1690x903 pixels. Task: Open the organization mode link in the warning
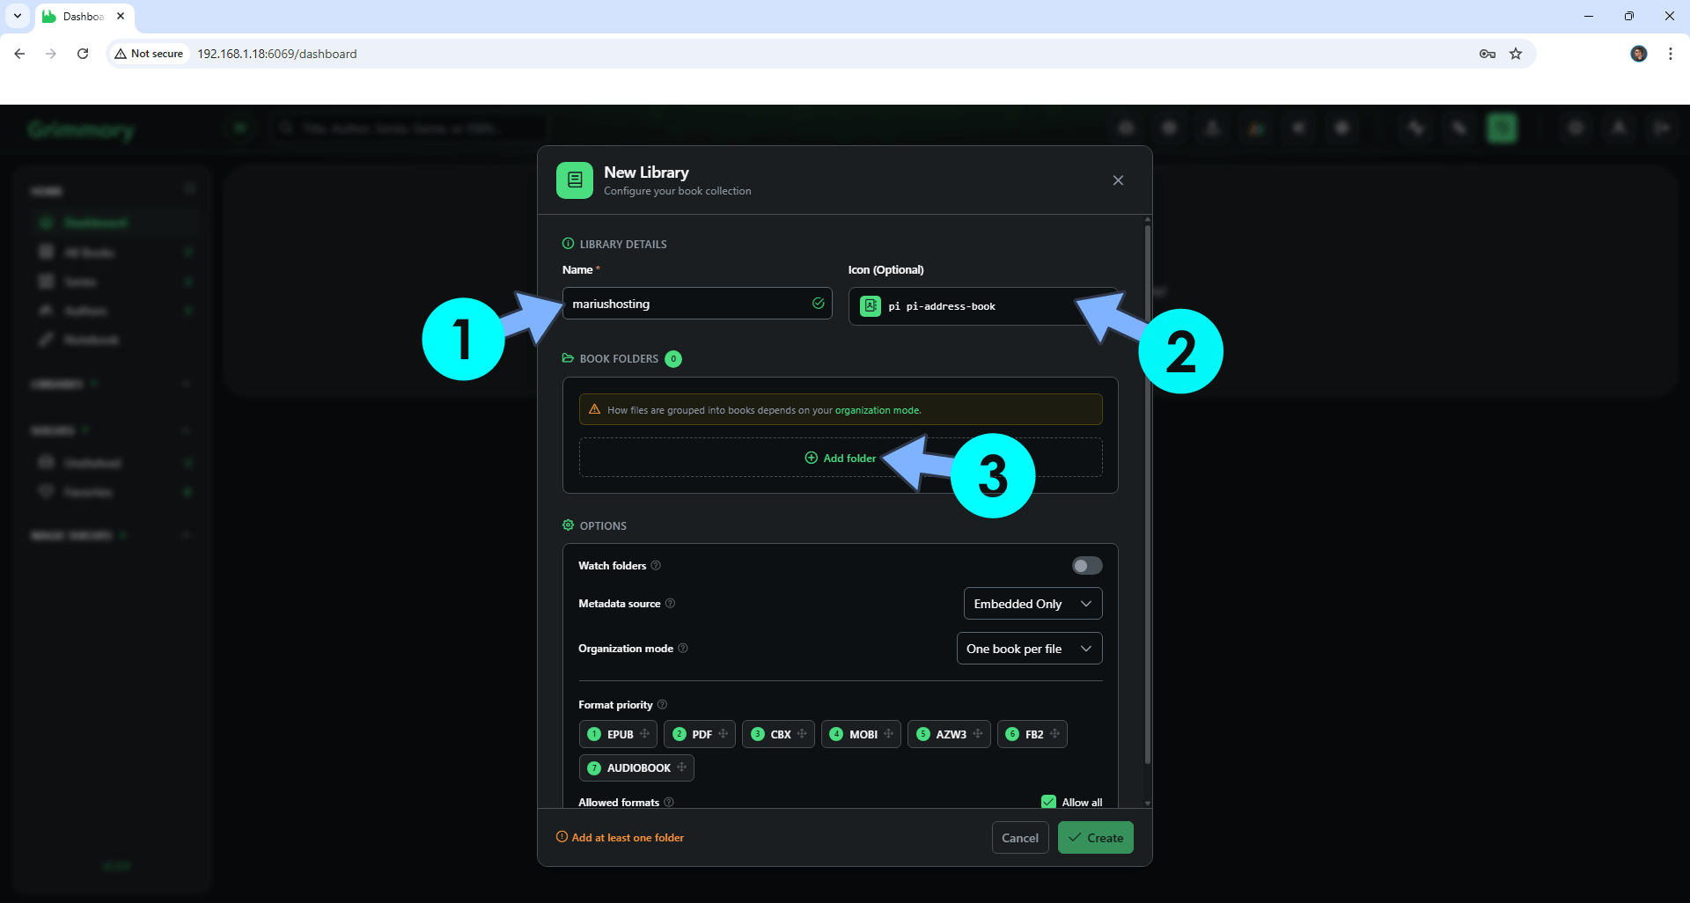coord(878,409)
